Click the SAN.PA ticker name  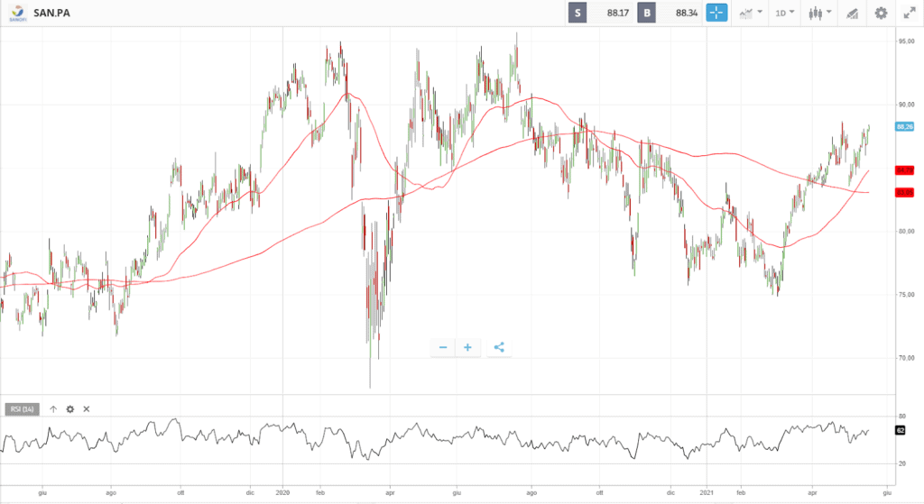[x=51, y=13]
